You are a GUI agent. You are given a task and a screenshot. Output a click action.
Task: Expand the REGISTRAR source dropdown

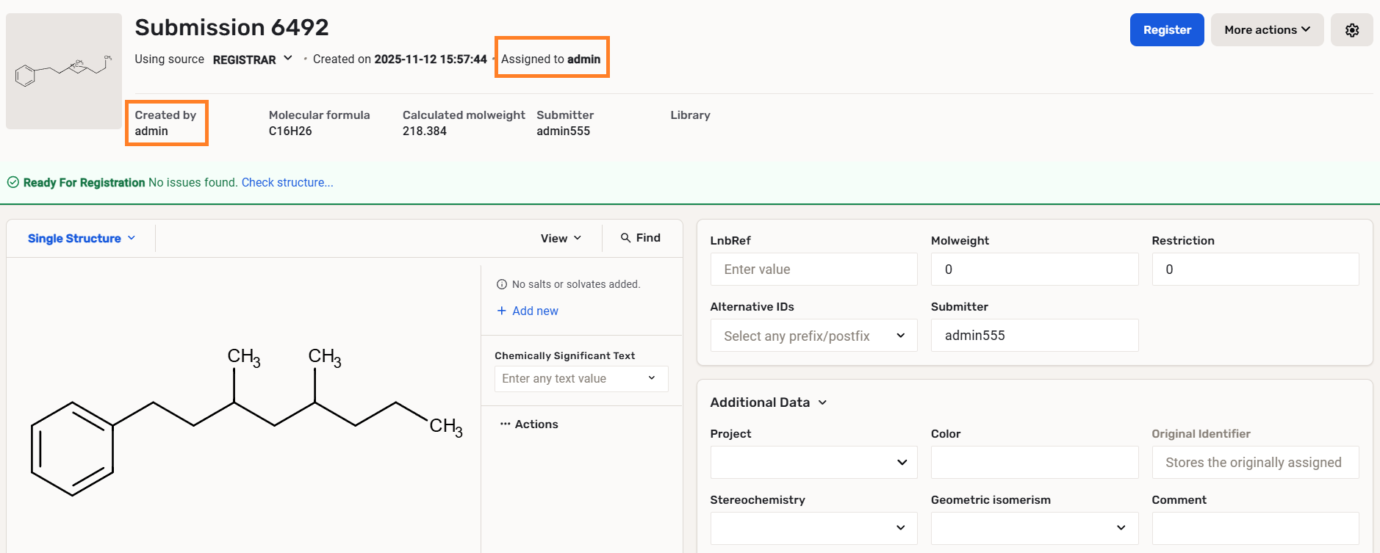coord(288,59)
